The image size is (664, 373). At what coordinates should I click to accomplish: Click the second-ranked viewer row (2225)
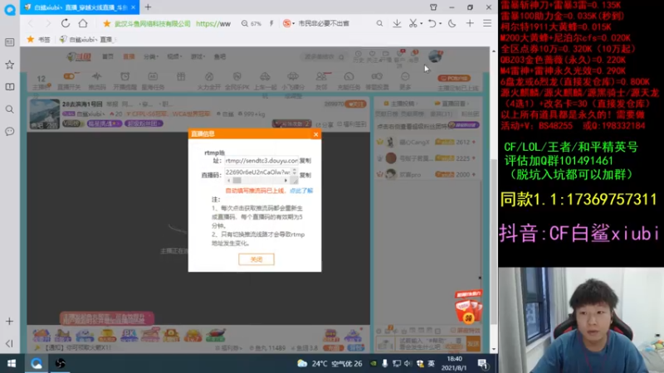[x=426, y=158]
